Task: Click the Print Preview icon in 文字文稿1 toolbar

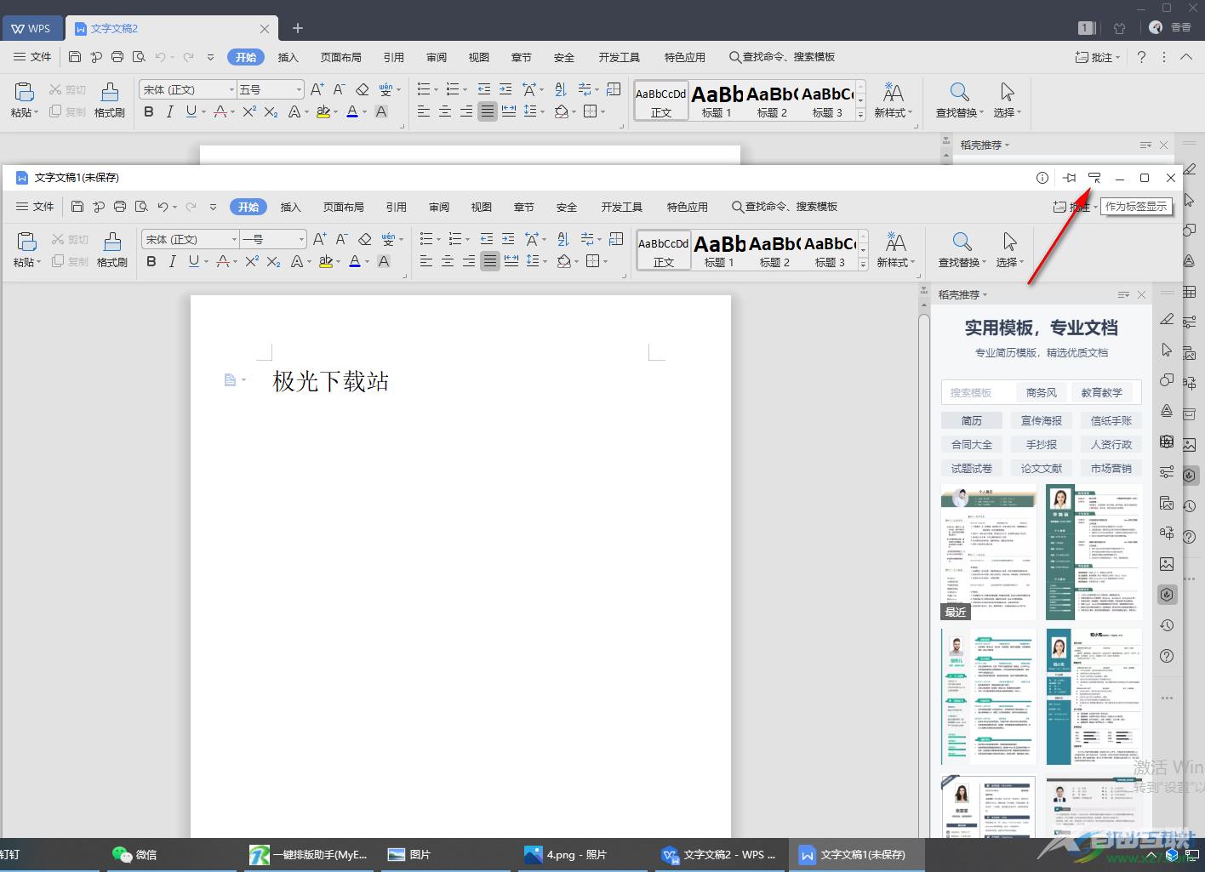Action: coord(141,207)
